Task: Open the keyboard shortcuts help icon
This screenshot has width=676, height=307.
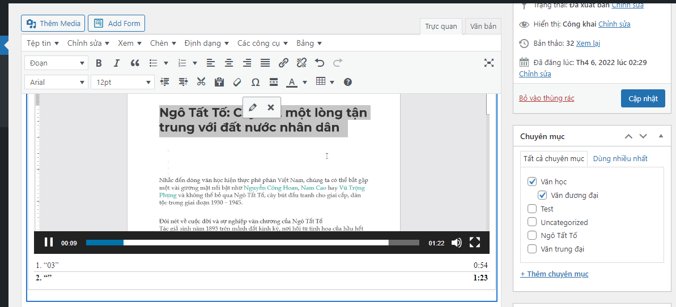Action: pyautogui.click(x=348, y=82)
